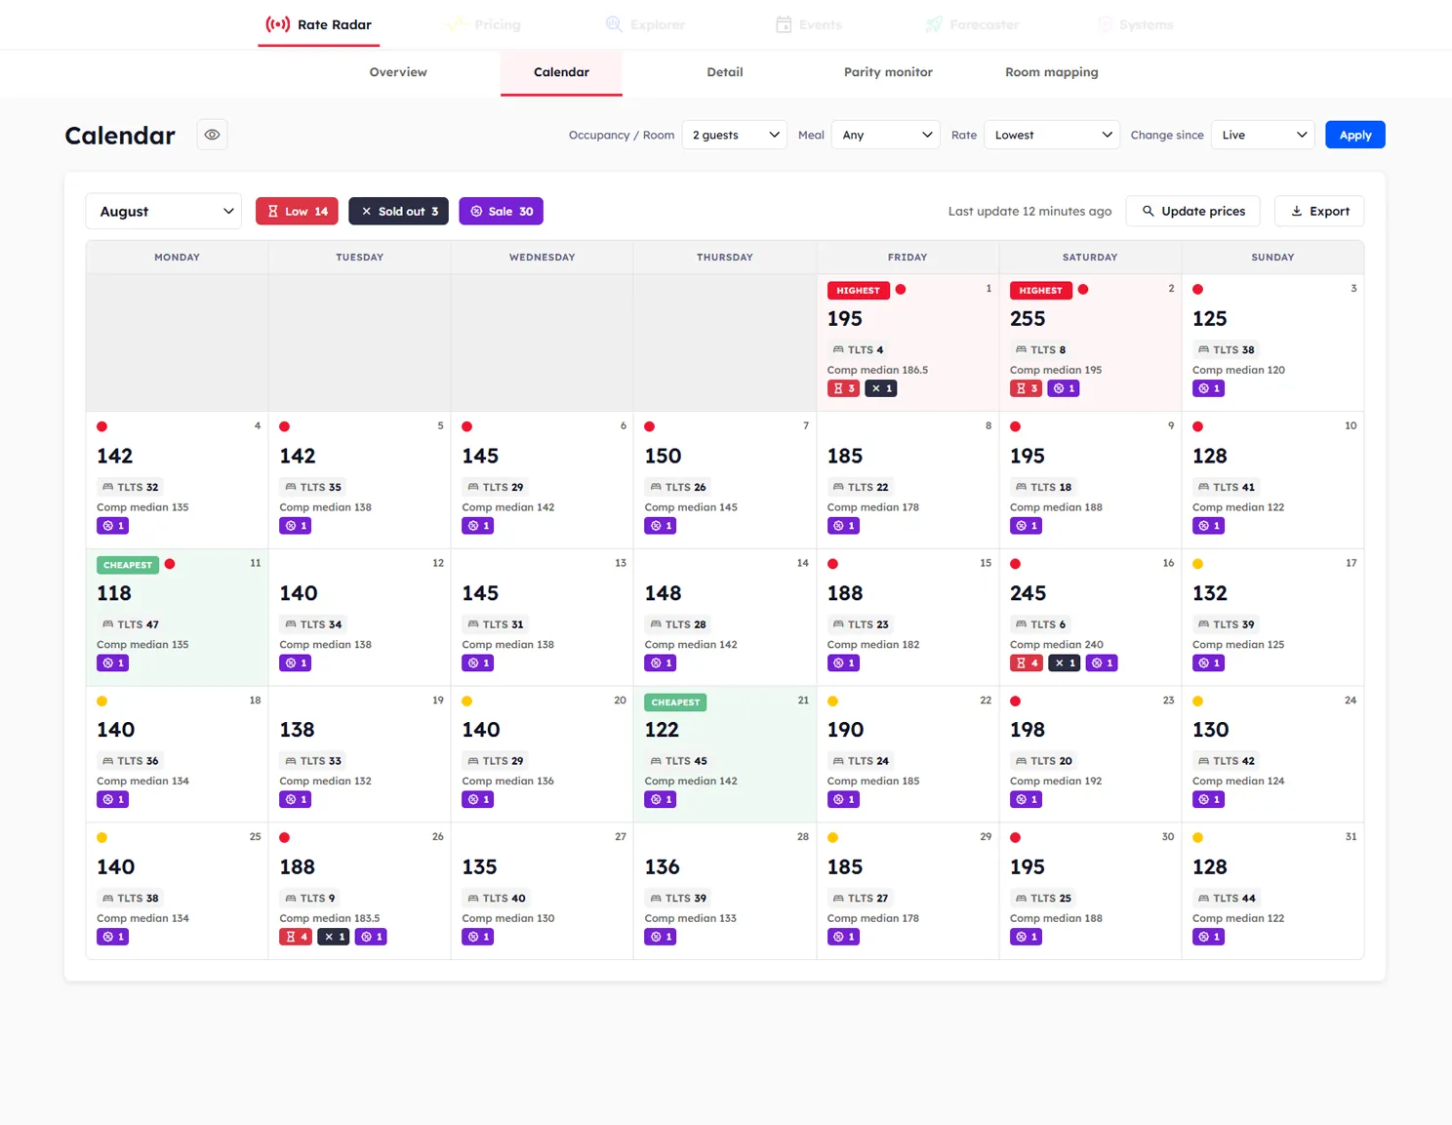
Task: Select the Explorer magnifier icon
Action: coord(614,24)
